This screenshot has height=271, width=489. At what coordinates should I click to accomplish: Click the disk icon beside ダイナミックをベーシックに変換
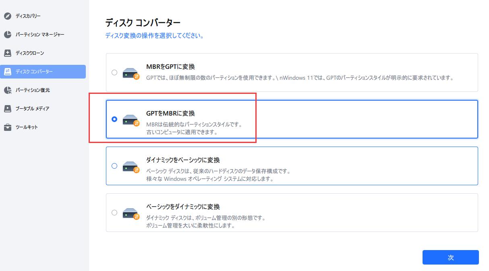(x=131, y=166)
